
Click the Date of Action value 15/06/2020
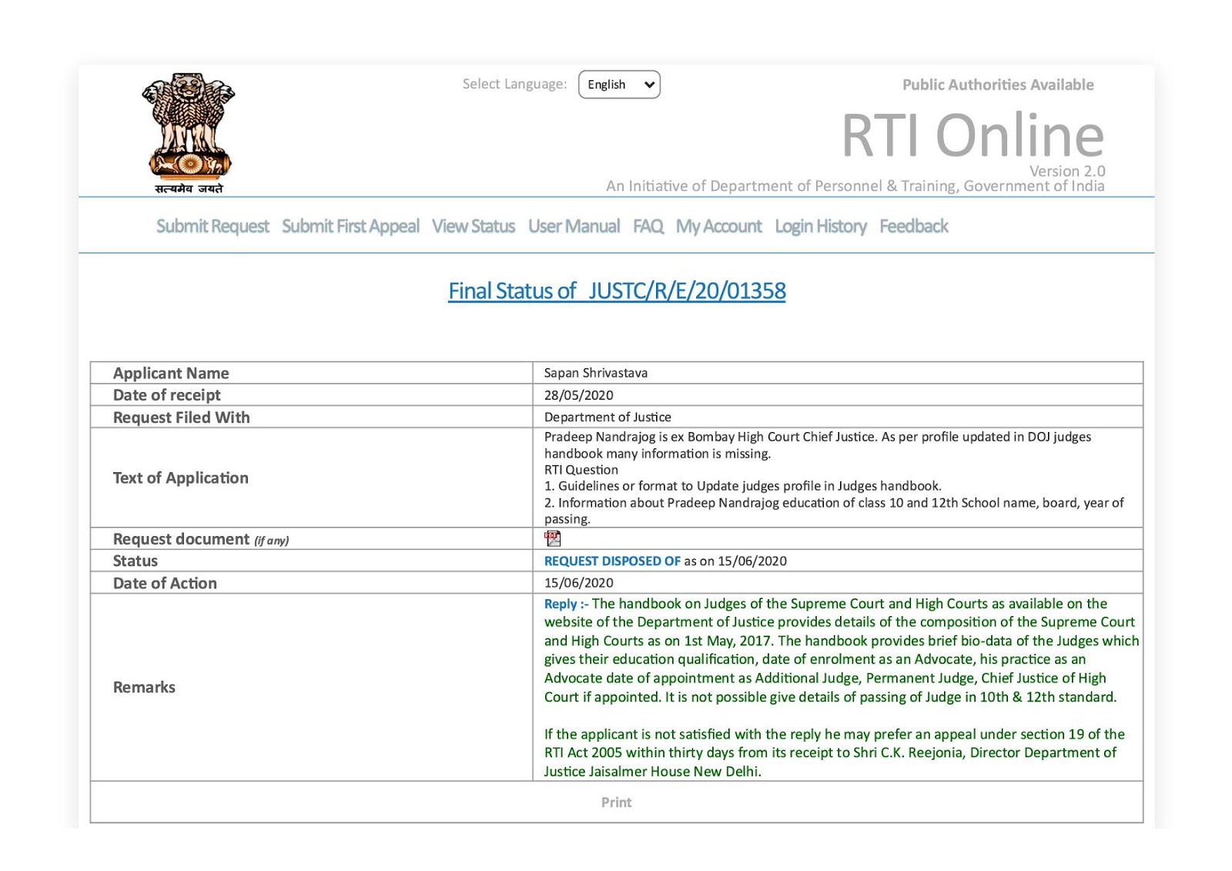[579, 583]
